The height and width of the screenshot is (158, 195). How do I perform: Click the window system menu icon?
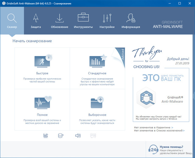point(4,3)
